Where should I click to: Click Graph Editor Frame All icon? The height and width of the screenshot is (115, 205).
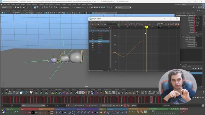(x=122, y=24)
